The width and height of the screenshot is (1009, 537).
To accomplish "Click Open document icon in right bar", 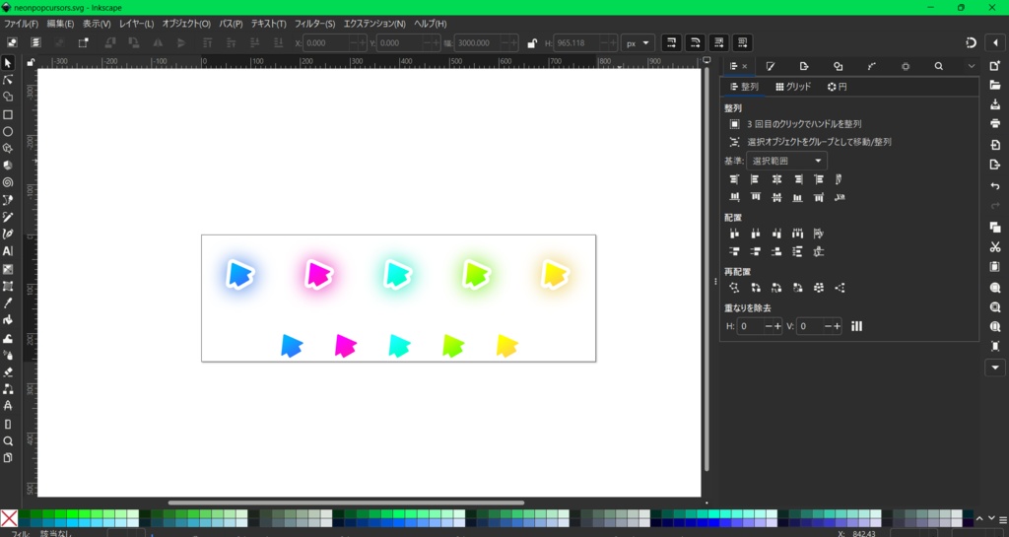I will pyautogui.click(x=995, y=85).
